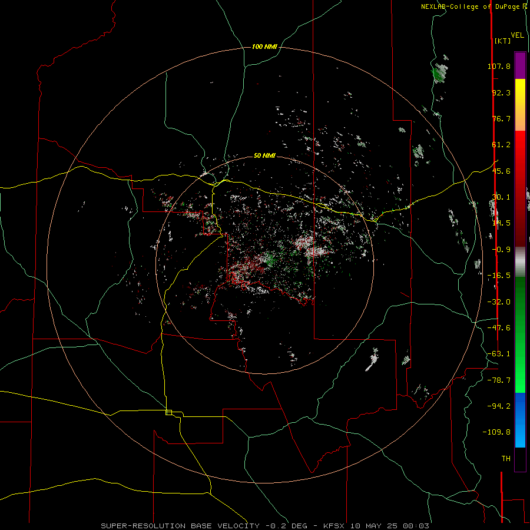Click the -109.8 legend value
530x530 pixels.
point(496,432)
